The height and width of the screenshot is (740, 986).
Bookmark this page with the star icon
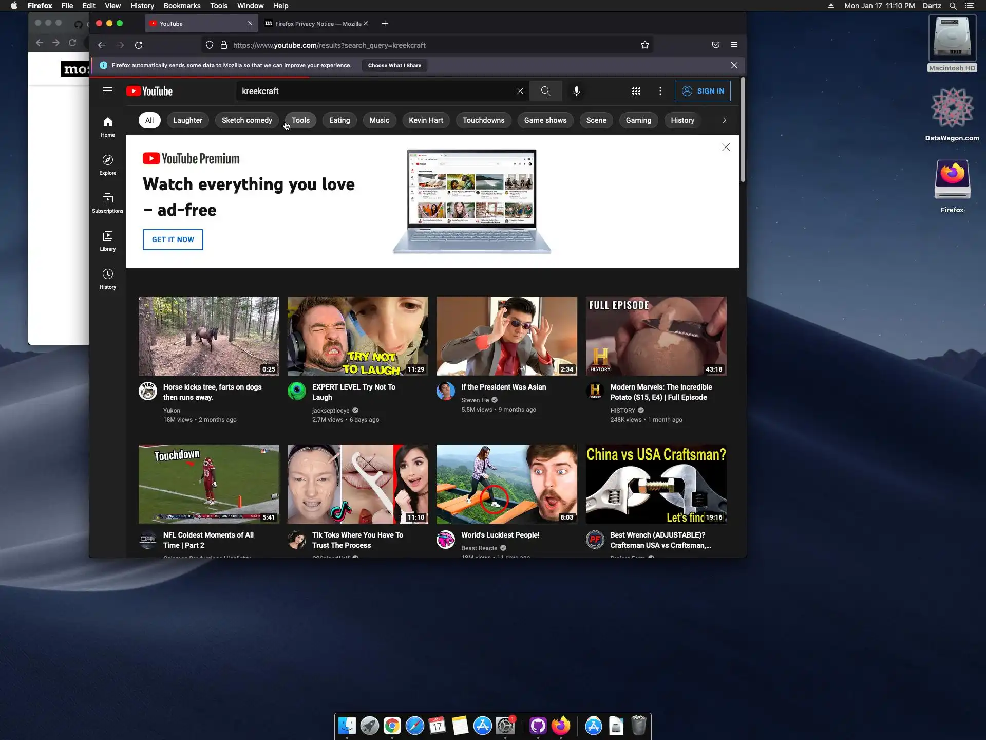pos(644,45)
